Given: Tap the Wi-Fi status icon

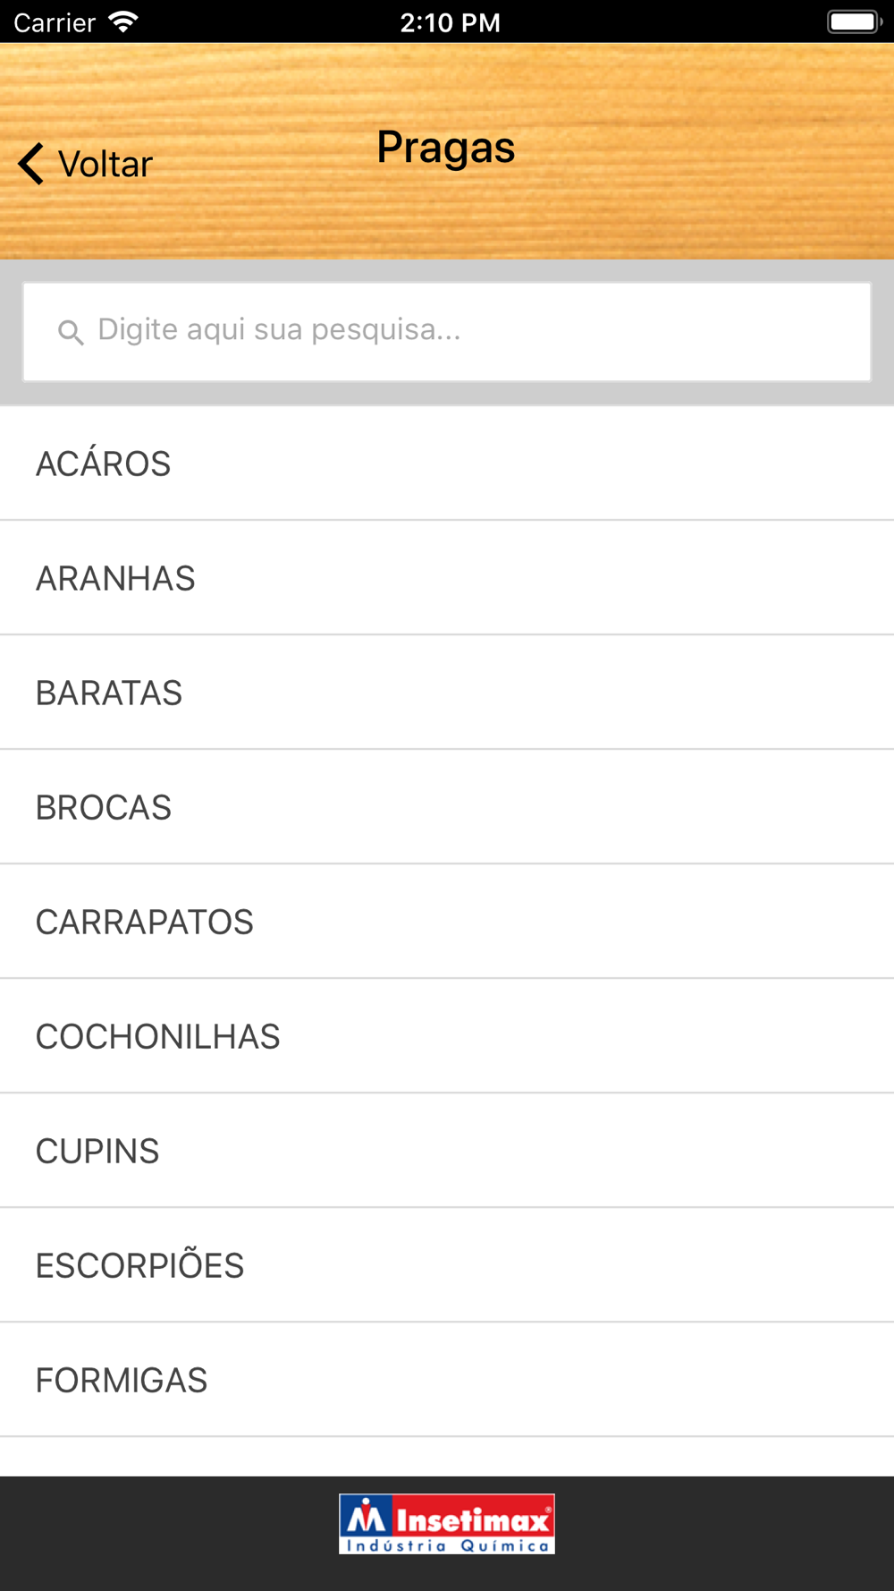Looking at the screenshot, I should [x=123, y=21].
